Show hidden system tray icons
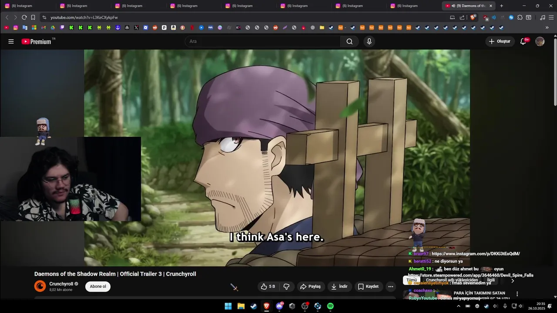 (x=458, y=306)
